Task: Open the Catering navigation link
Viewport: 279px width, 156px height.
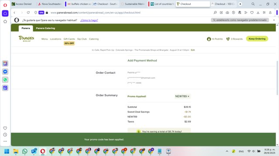Action: 94,39
